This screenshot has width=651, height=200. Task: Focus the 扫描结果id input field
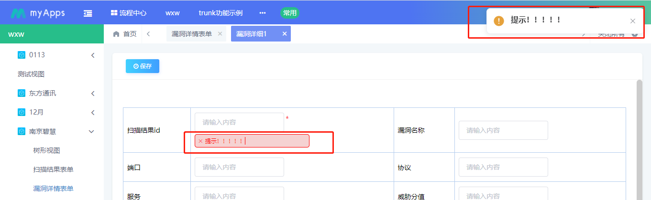click(x=239, y=122)
